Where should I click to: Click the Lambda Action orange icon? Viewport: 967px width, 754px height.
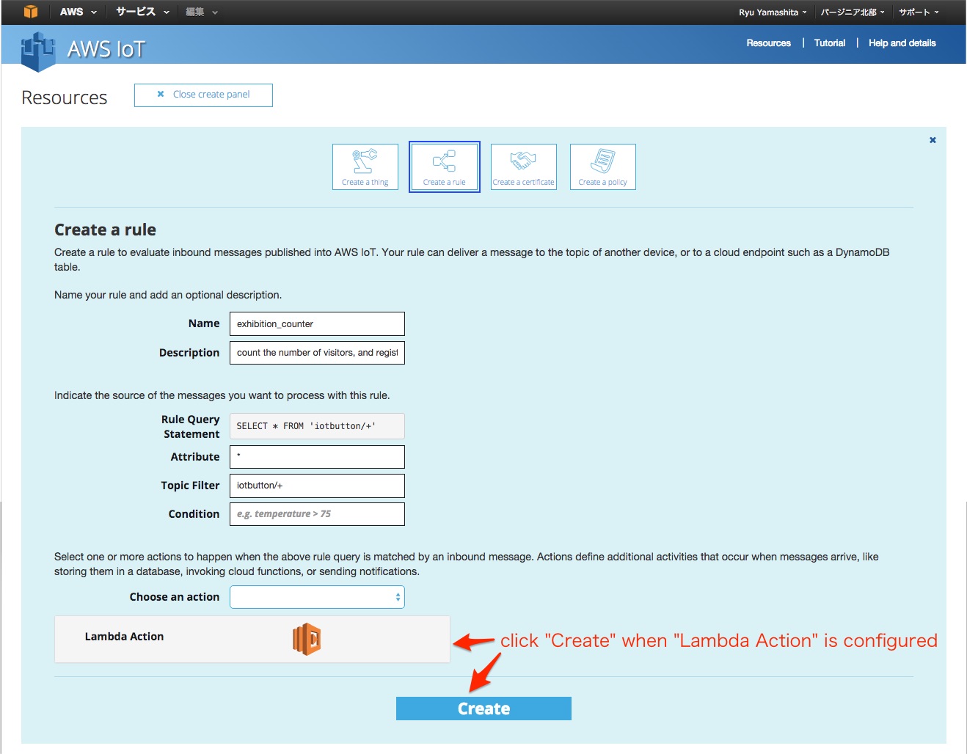tap(307, 639)
